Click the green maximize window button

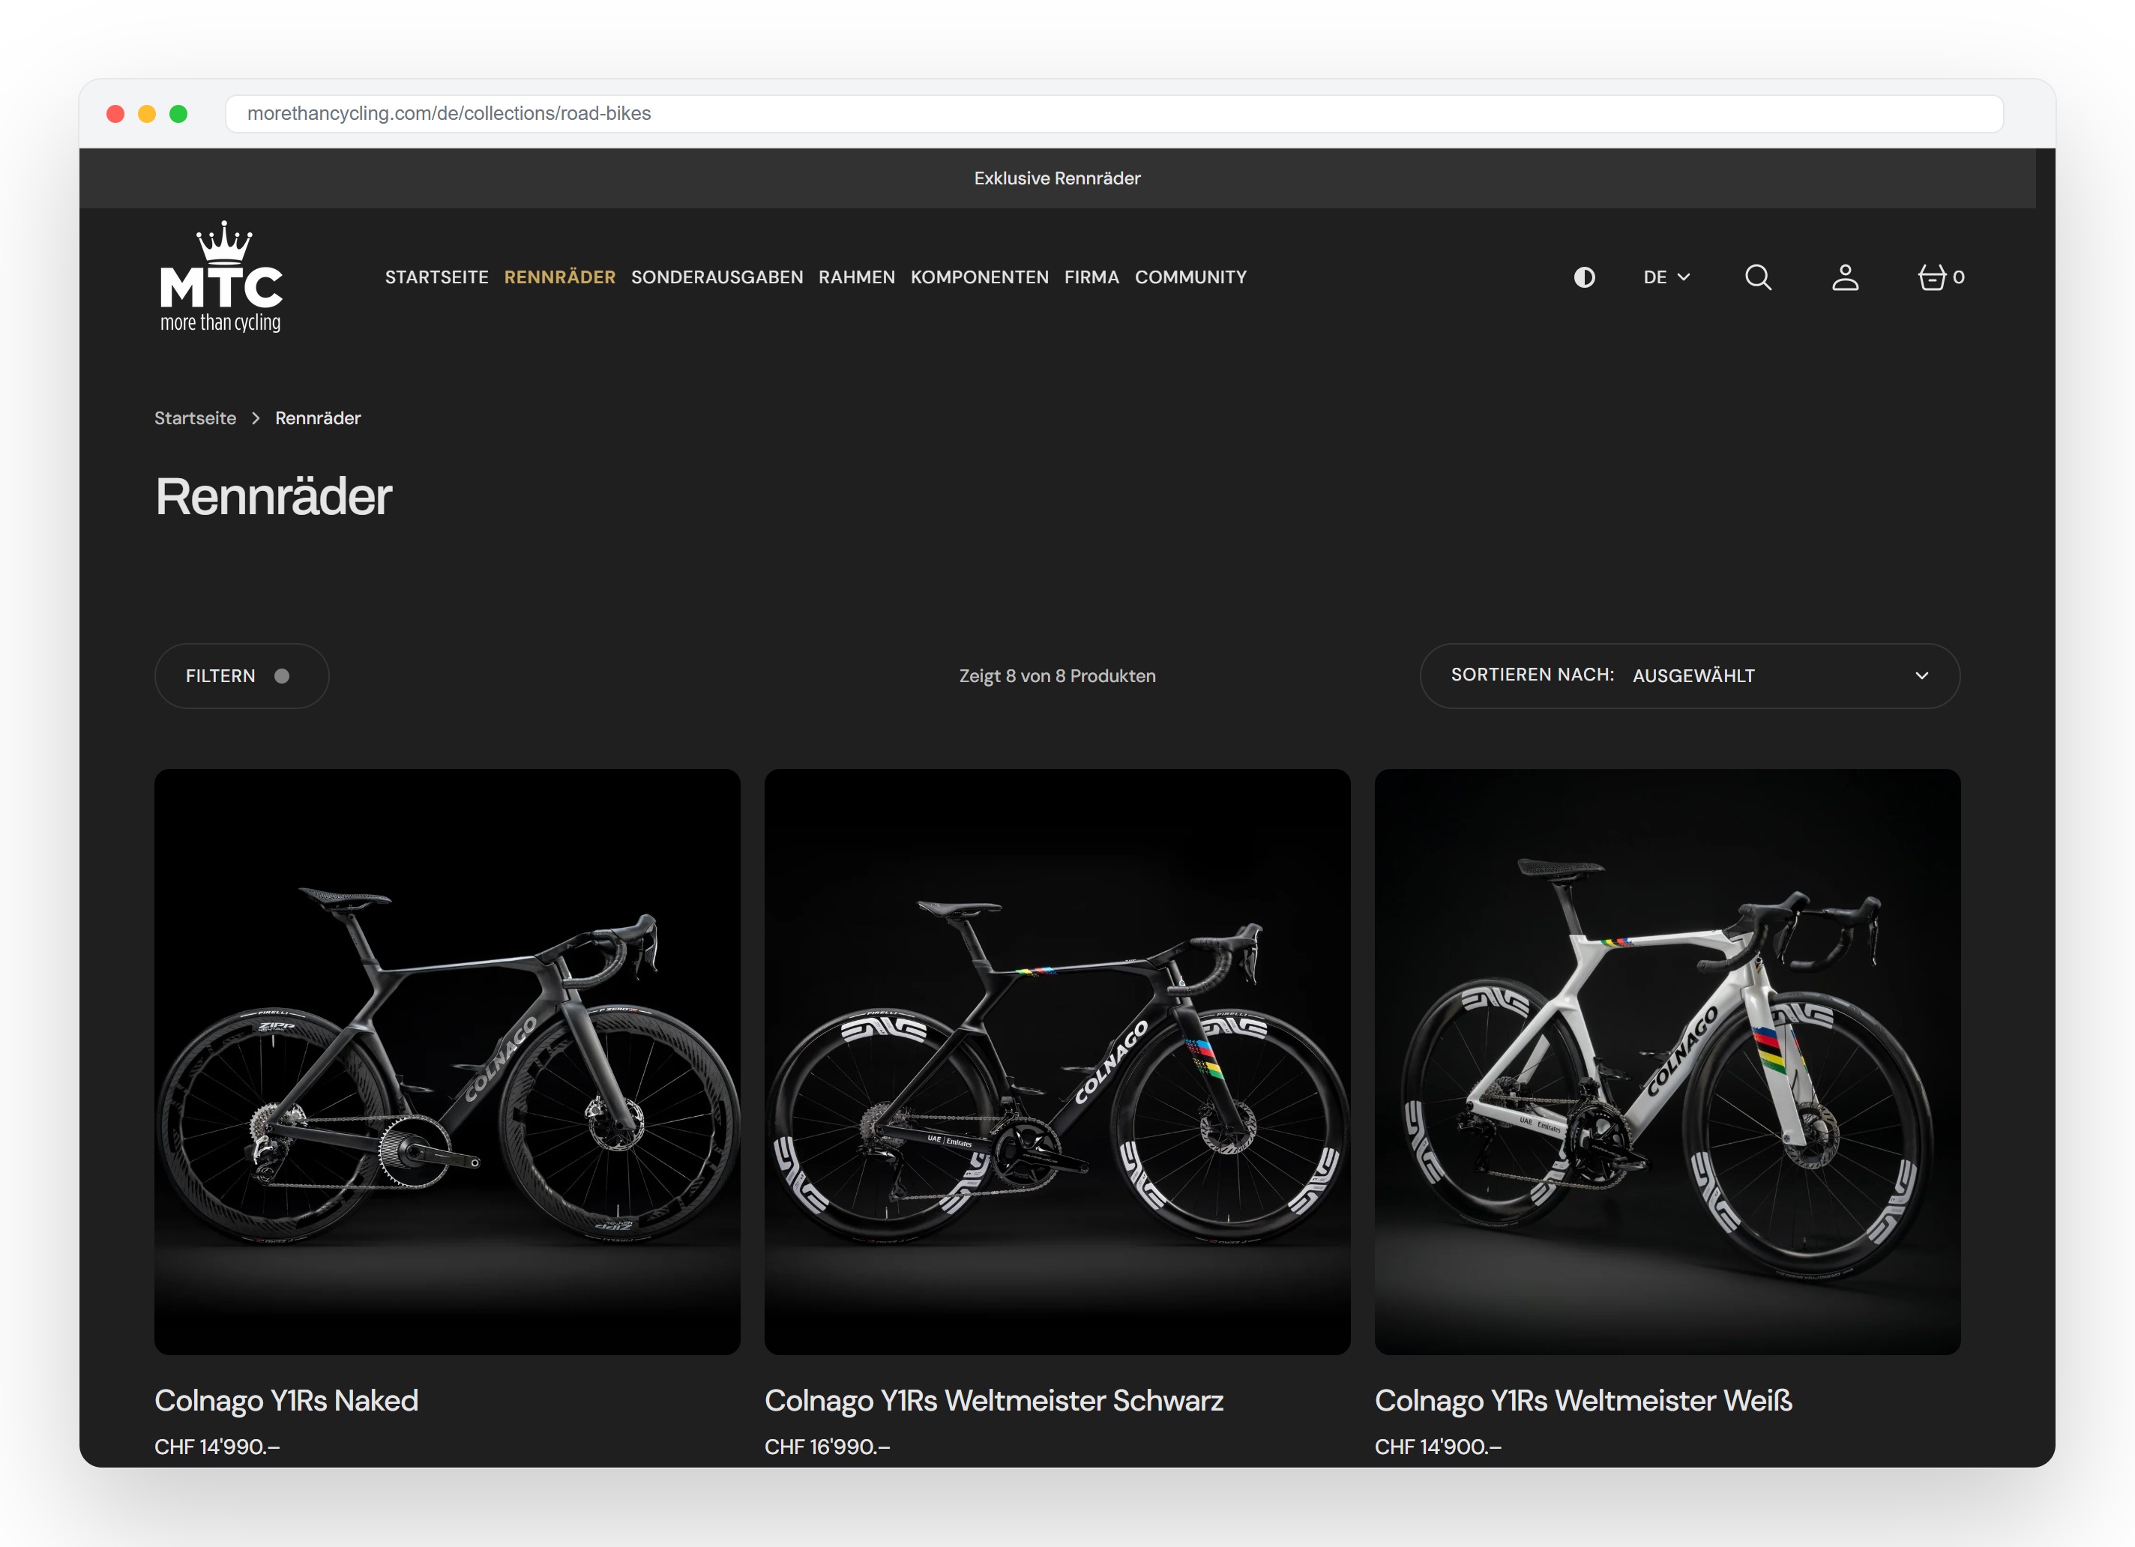tap(178, 114)
